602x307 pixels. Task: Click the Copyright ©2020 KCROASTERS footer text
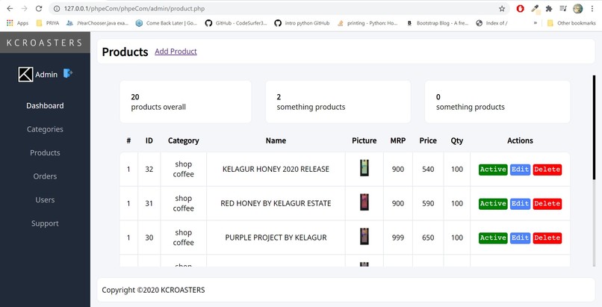[x=153, y=290]
